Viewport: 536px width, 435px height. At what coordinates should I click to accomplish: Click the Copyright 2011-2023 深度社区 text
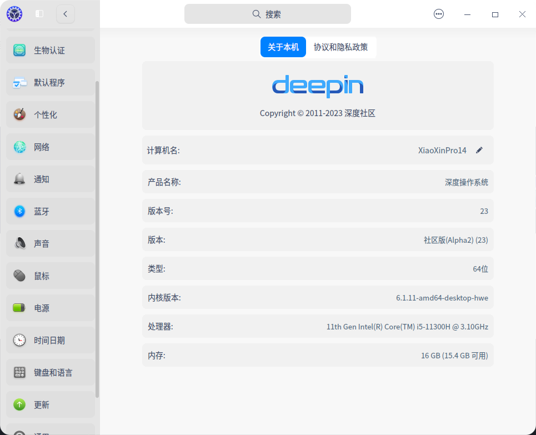[x=318, y=113]
